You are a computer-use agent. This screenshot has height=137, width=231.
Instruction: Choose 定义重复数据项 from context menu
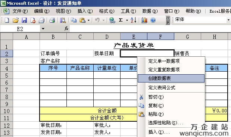click(171, 69)
